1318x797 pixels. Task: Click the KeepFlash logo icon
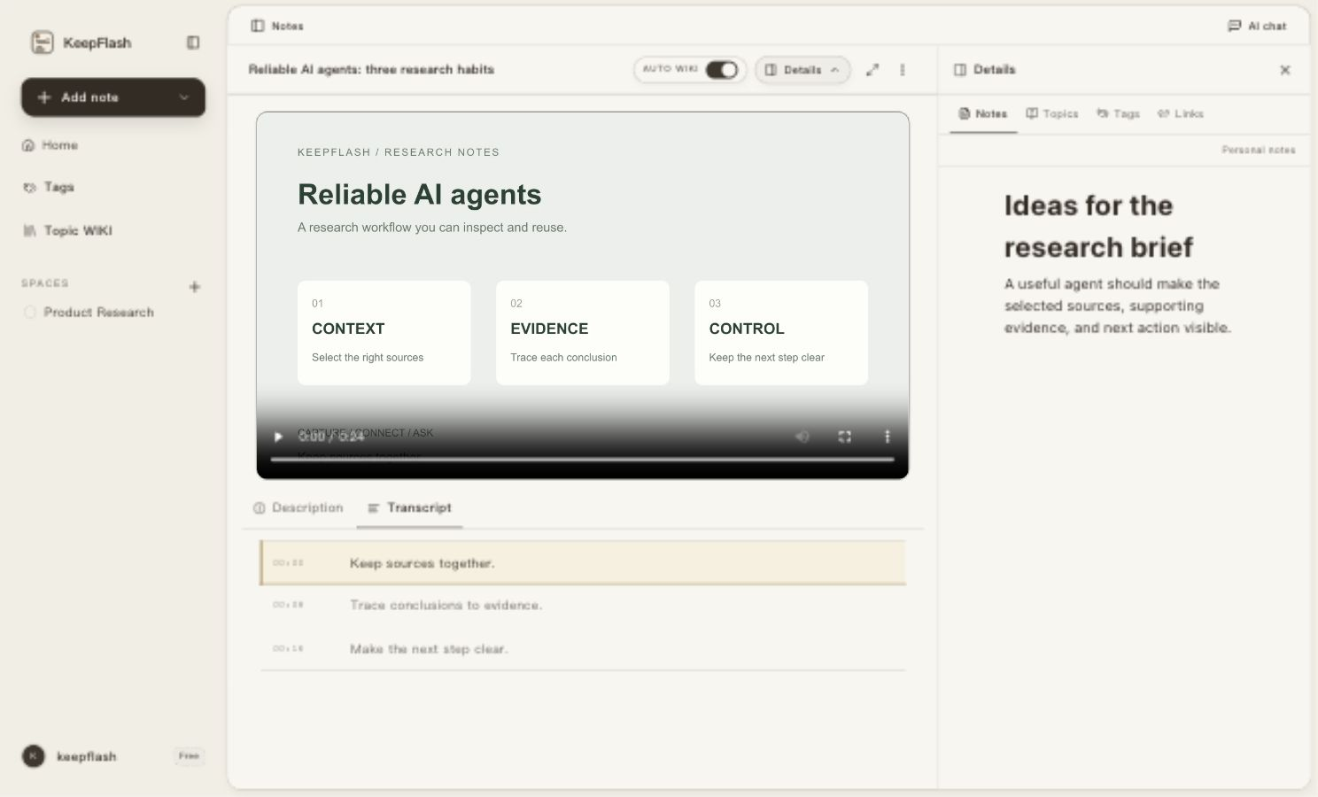click(42, 42)
